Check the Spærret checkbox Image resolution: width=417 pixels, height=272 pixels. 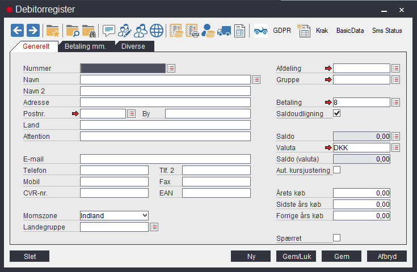(x=337, y=238)
